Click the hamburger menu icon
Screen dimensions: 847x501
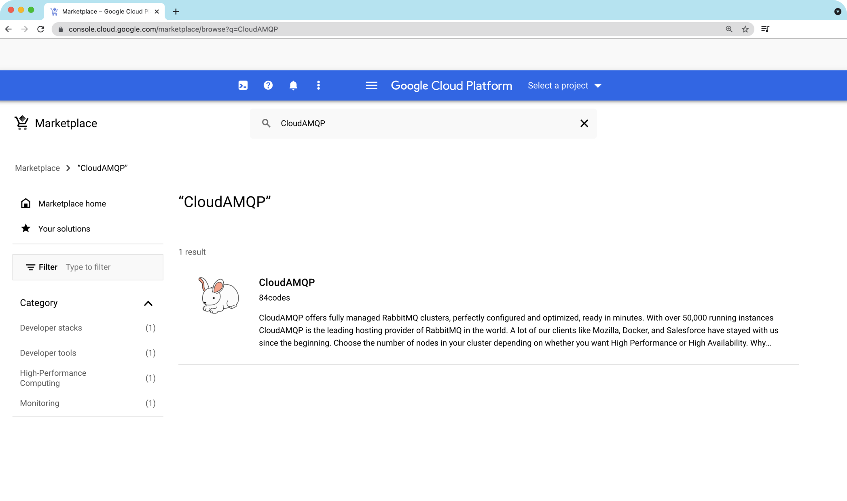(371, 85)
